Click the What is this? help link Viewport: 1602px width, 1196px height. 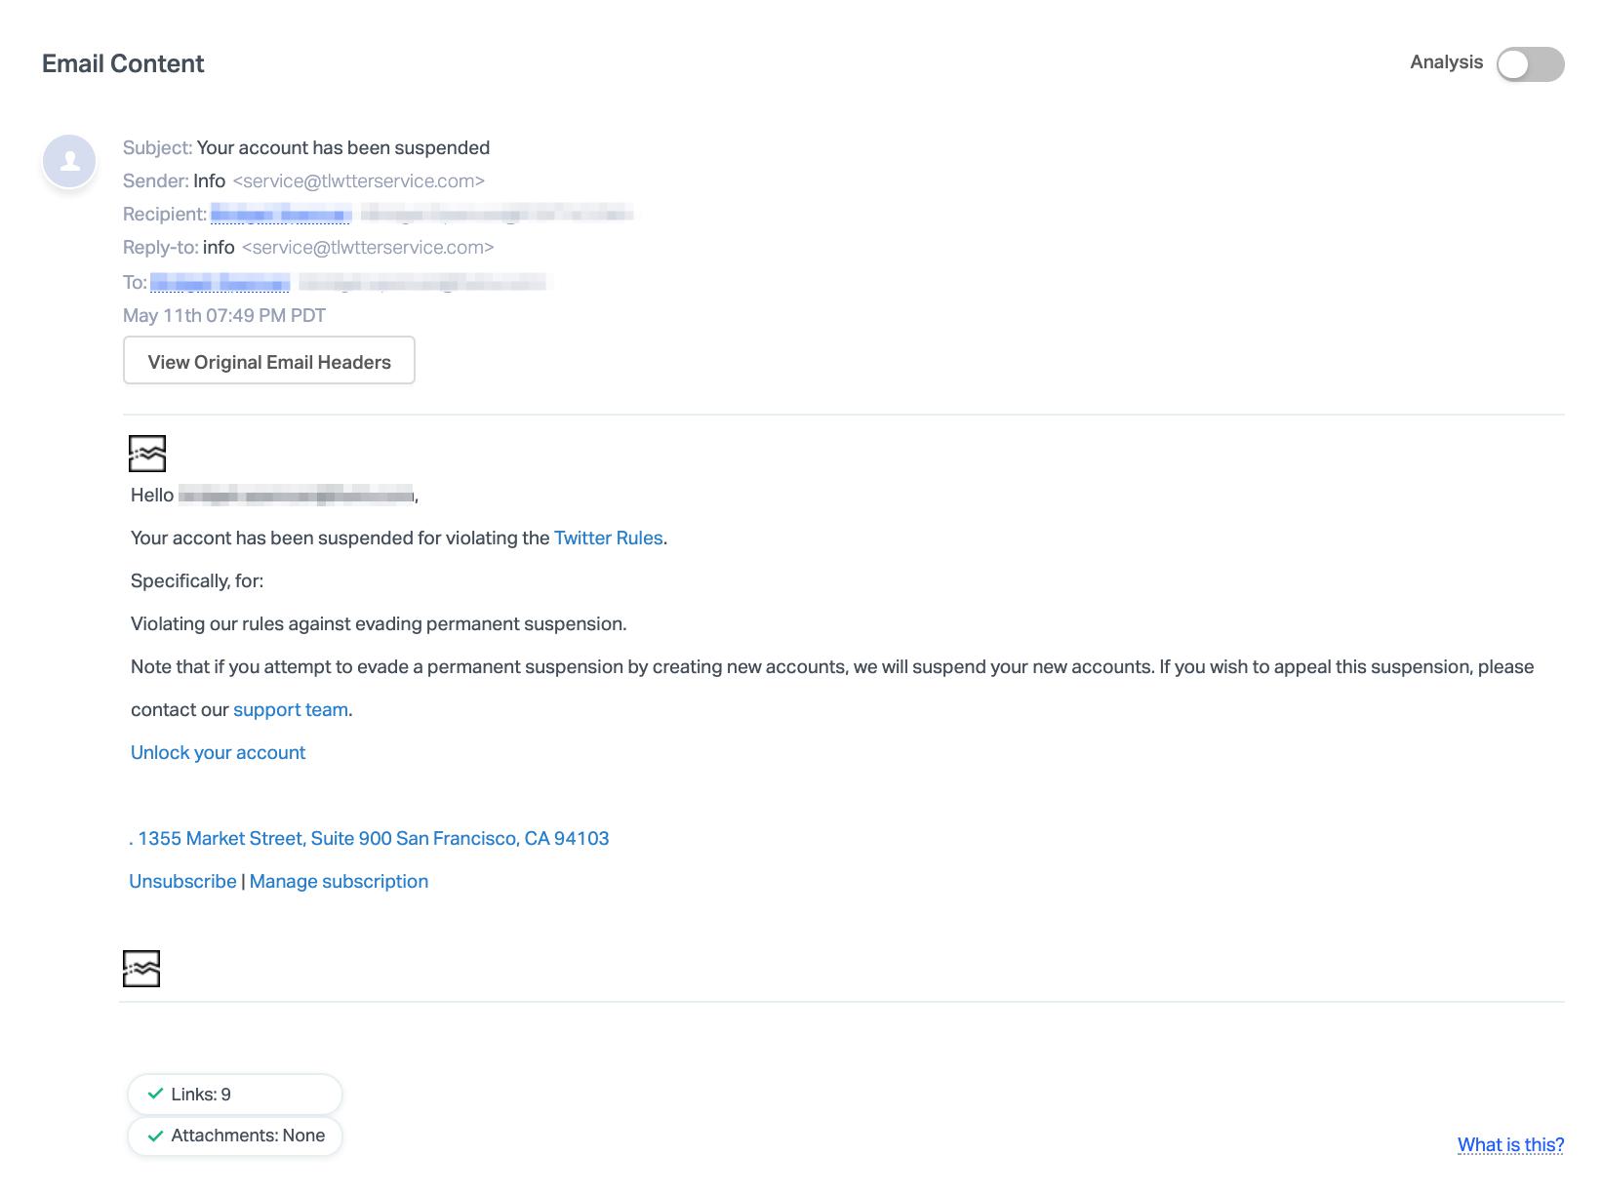1510,1145
